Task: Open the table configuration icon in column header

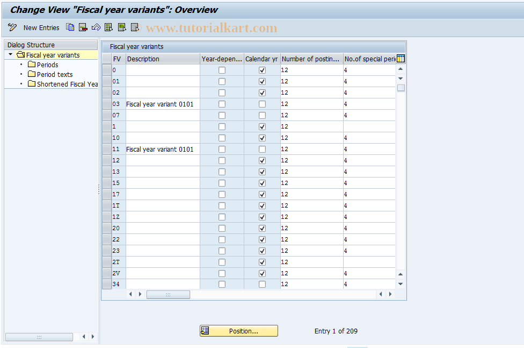Action: (400, 58)
